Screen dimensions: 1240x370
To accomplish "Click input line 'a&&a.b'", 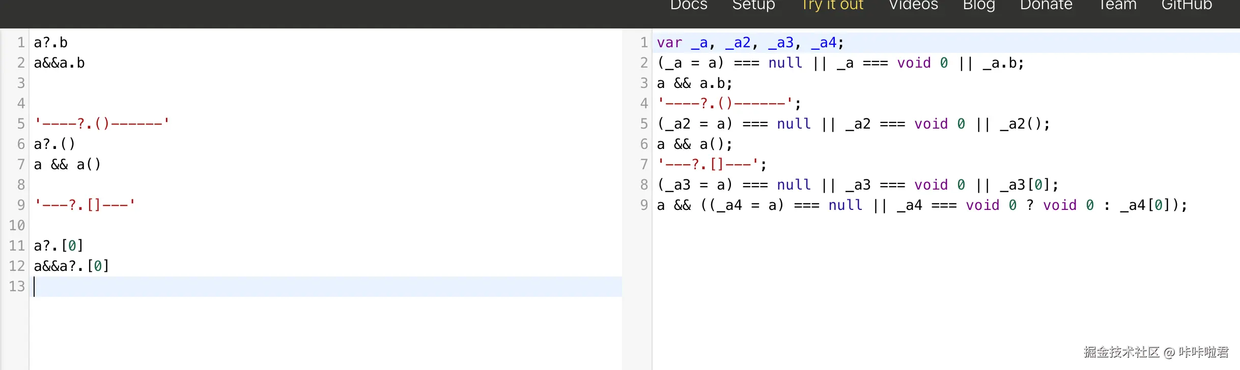I will 60,63.
